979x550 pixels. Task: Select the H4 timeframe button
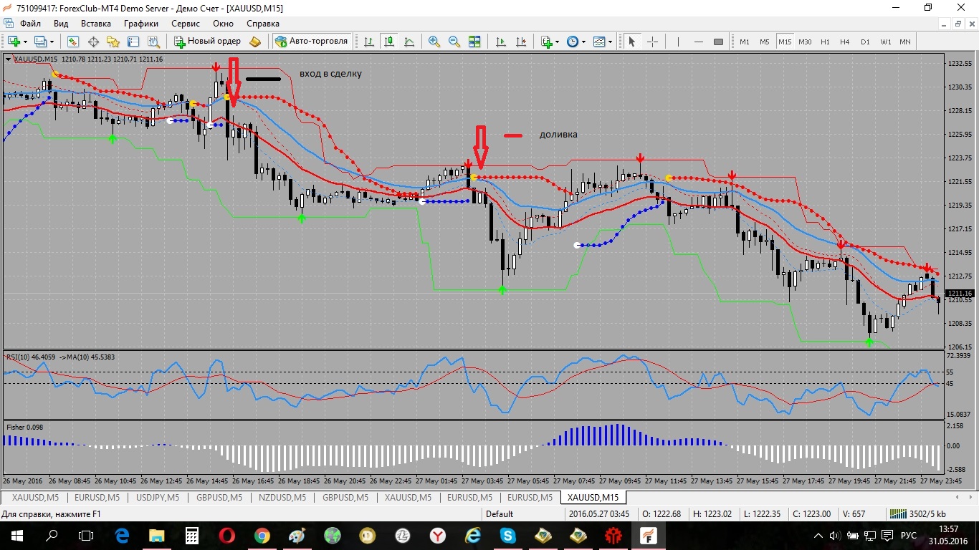coord(845,42)
